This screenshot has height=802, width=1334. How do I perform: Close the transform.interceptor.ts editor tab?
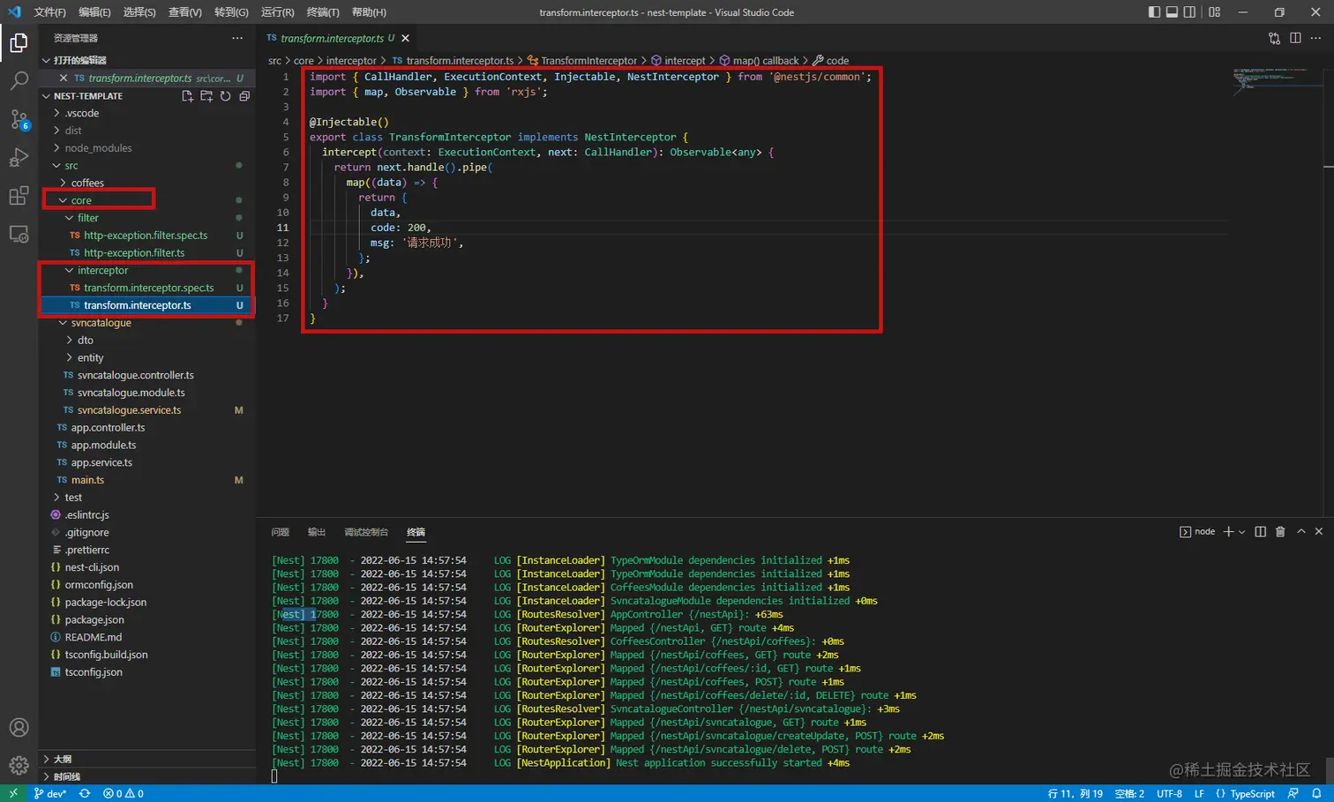click(406, 38)
